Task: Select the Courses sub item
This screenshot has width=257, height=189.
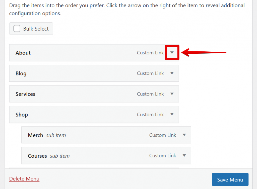Action: click(x=37, y=155)
